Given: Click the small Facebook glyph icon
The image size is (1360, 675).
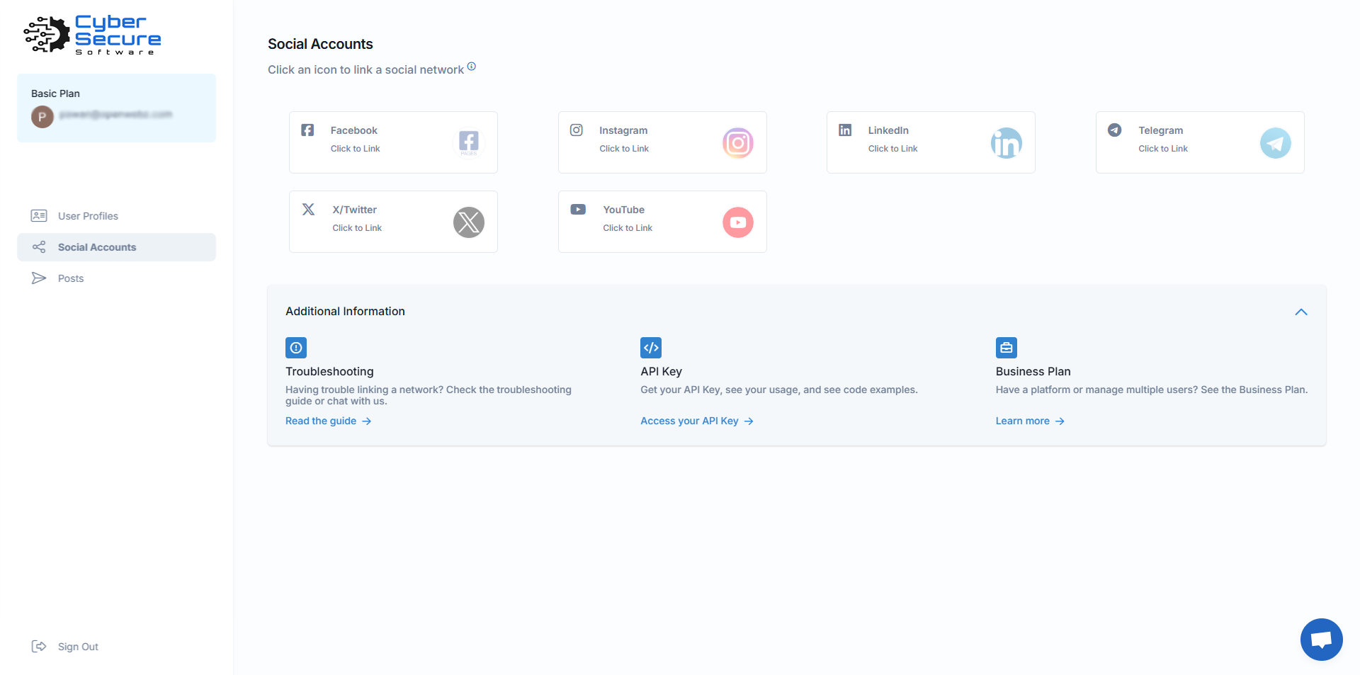Looking at the screenshot, I should coord(307,130).
